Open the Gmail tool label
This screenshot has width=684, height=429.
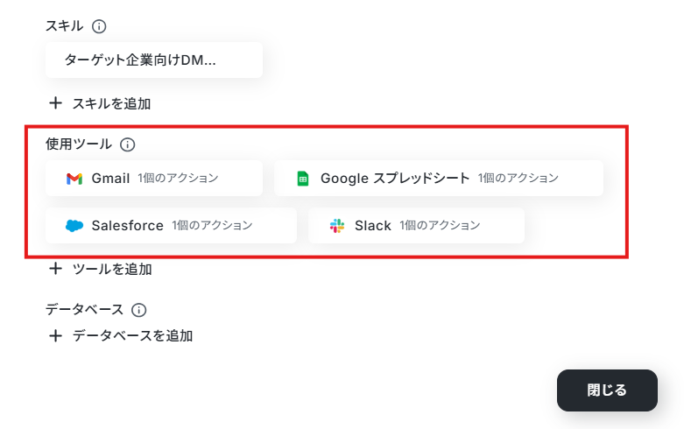click(x=110, y=179)
